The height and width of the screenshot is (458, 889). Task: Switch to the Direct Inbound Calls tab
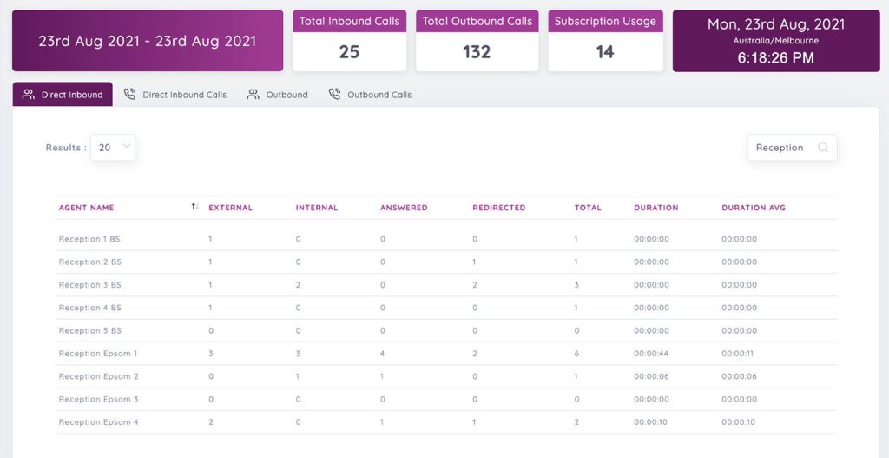[x=183, y=95]
